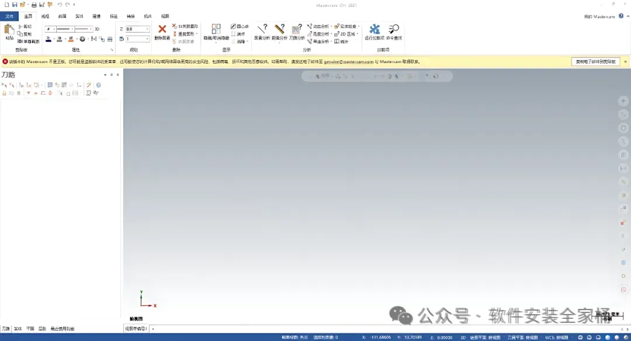631x341 pixels.
Task: Open the point style dropdown in attributes
Action: point(54,29)
